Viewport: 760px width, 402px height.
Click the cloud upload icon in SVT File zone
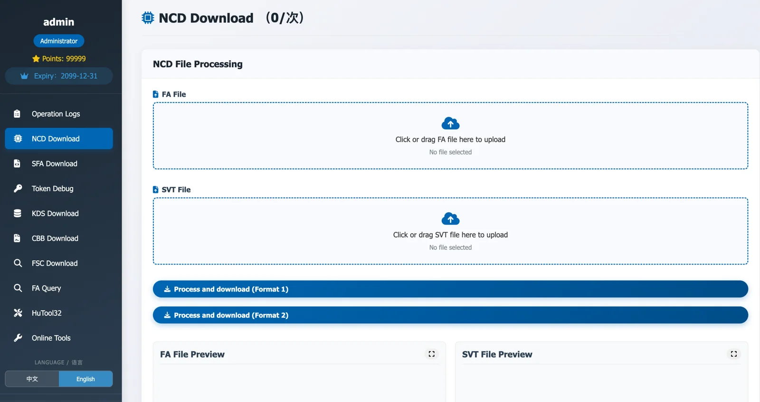[x=450, y=219]
